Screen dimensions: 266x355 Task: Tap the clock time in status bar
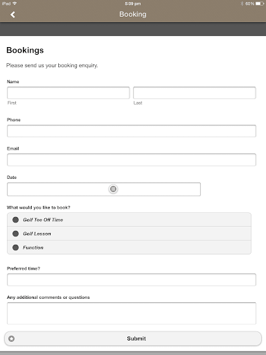(133, 3)
